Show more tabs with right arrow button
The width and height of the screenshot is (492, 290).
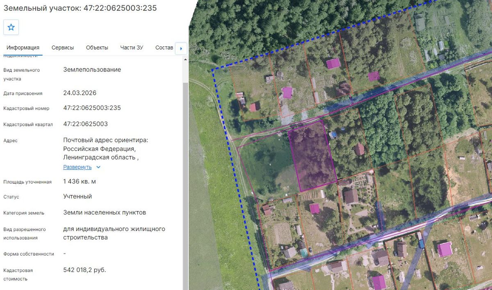tap(181, 48)
